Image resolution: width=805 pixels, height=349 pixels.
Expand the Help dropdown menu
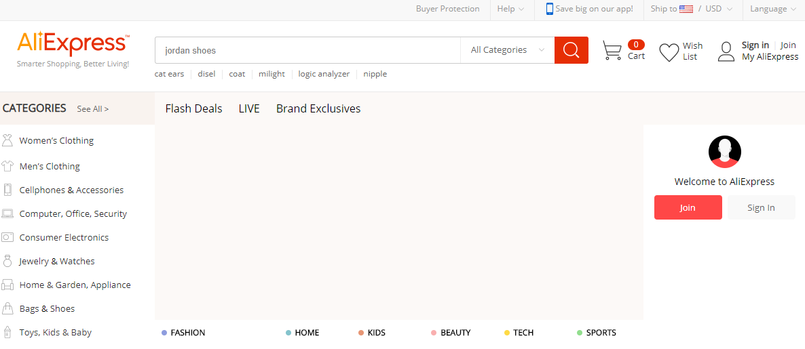point(510,9)
